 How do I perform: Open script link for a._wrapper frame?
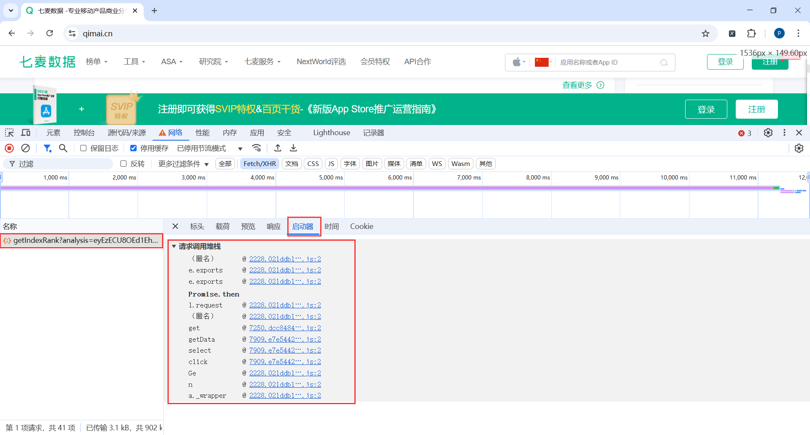(x=285, y=395)
